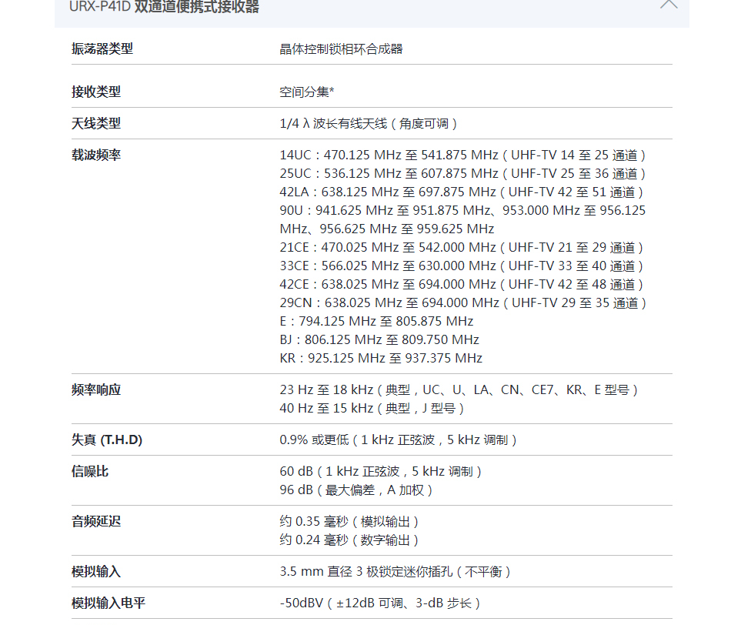Collapse the URX-P41D specifications section chevron

point(669,4)
